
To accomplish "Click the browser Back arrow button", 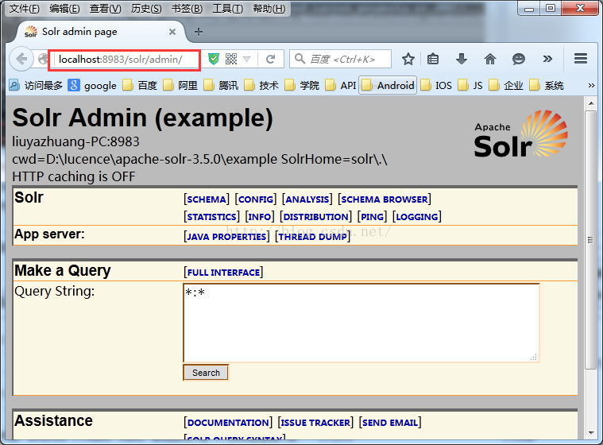I will pos(21,60).
